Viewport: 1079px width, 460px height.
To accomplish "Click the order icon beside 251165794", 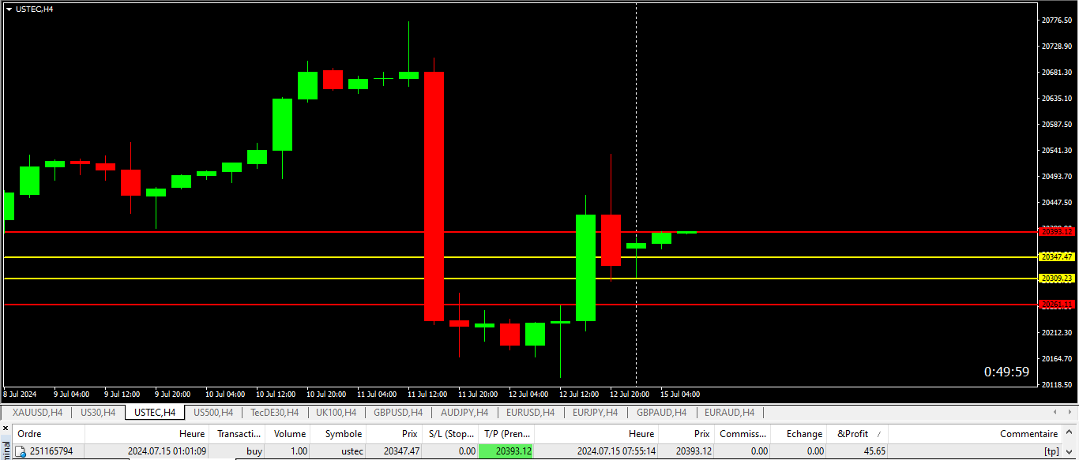I will [x=21, y=451].
